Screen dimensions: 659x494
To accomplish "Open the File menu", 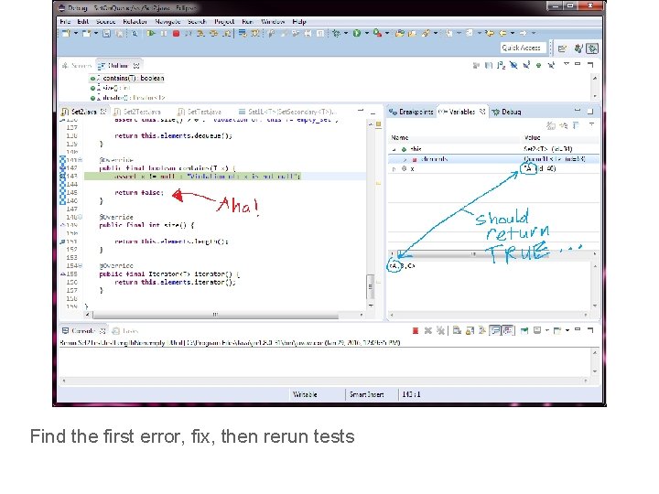I will [x=65, y=21].
